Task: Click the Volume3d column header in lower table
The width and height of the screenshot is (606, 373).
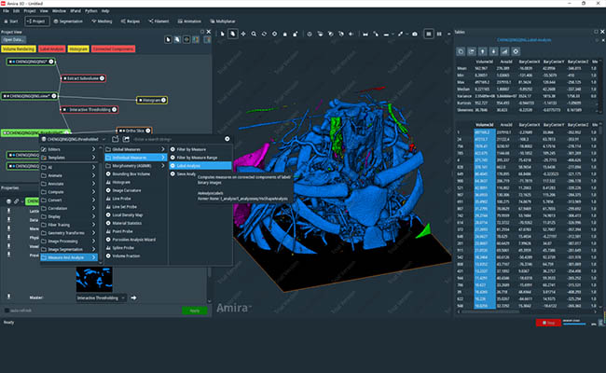Action: (485, 125)
